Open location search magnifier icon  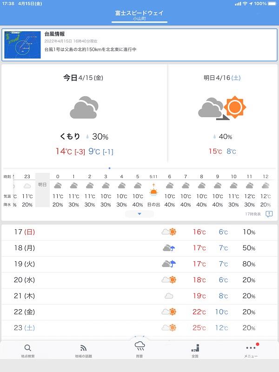click(28, 348)
